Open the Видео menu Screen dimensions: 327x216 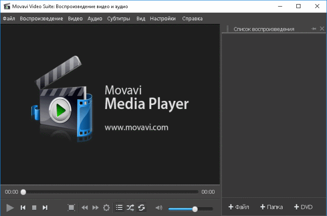tap(75, 18)
